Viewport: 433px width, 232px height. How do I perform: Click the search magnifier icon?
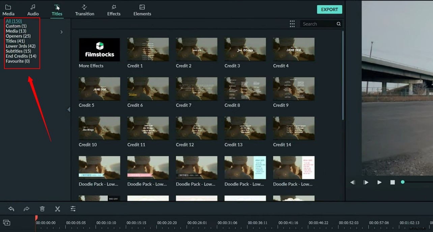click(339, 24)
